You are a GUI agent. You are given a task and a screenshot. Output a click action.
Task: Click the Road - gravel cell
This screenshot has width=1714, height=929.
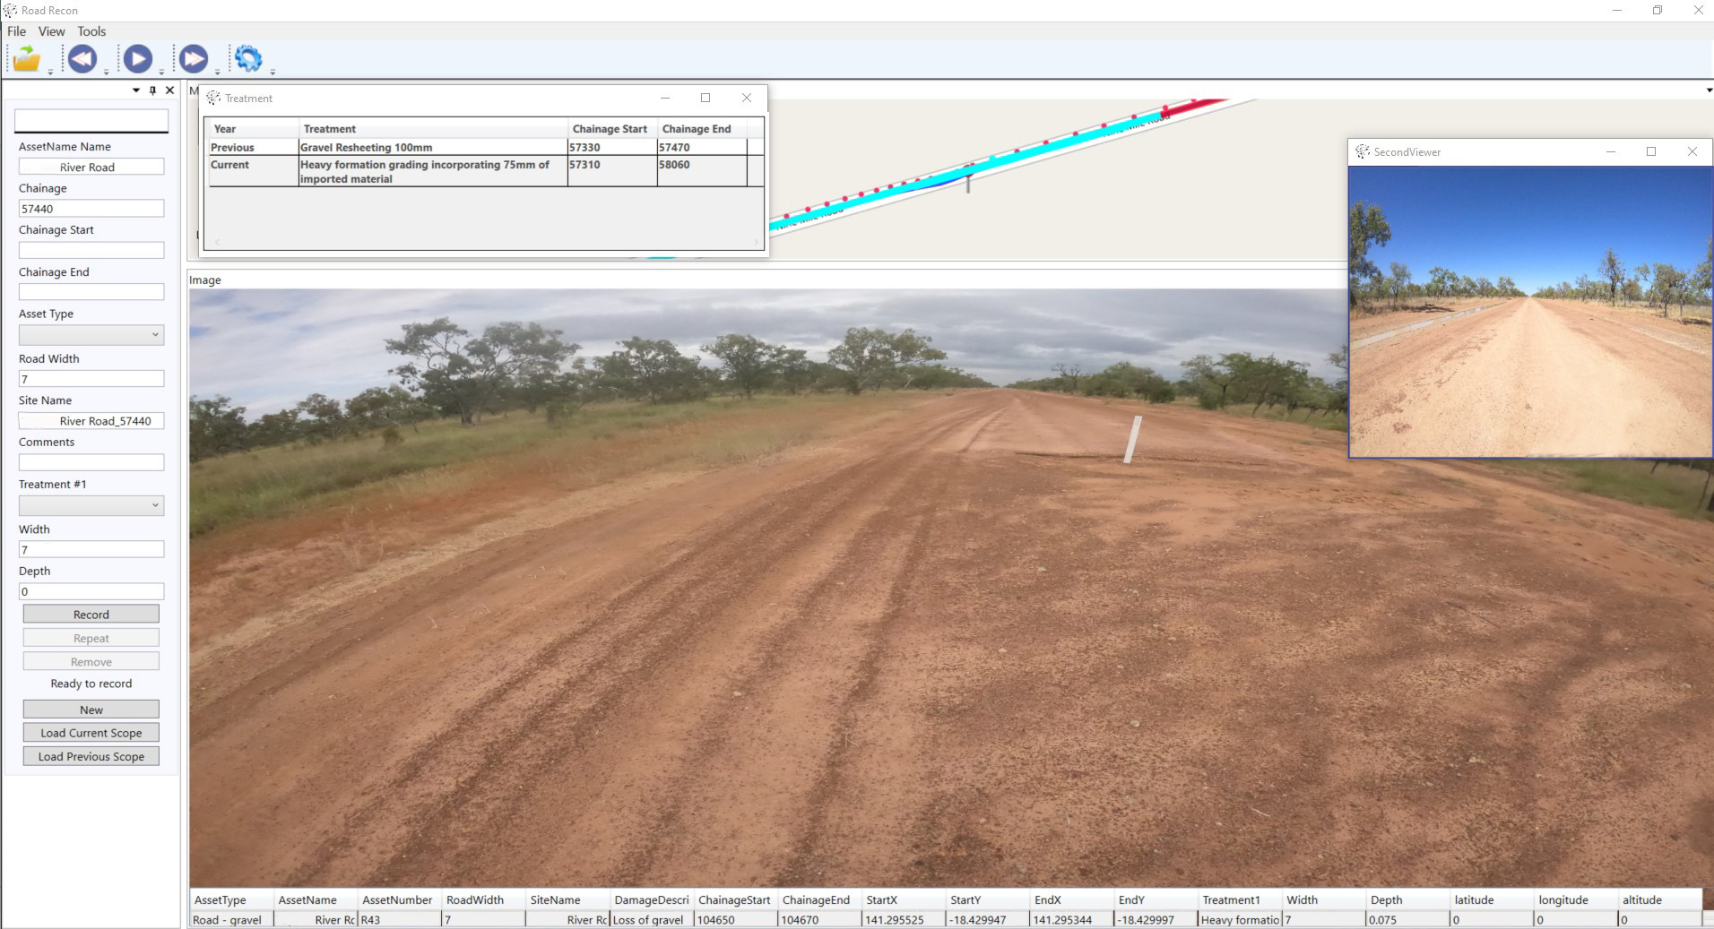231,919
